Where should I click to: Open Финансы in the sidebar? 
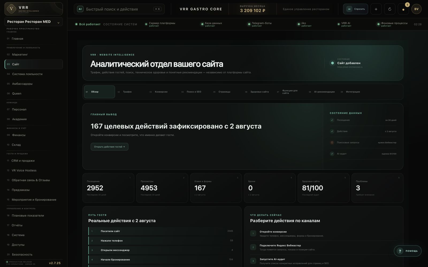33,135
